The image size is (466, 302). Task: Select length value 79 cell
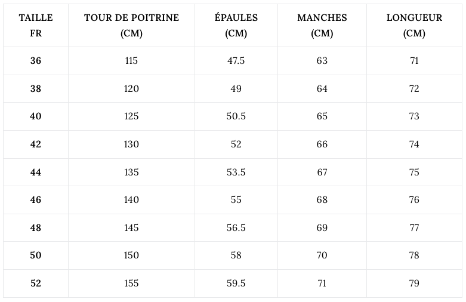tap(414, 283)
